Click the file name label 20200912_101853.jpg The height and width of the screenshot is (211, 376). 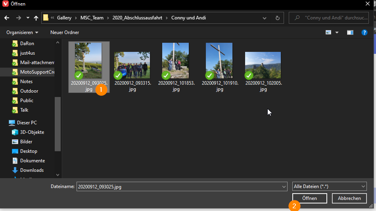[176, 86]
